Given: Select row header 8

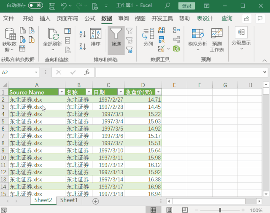Looking at the screenshot, I should (3, 143).
